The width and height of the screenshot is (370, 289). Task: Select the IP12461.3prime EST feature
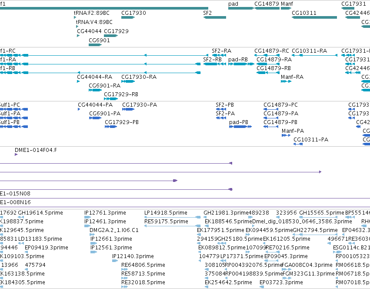coord(87,226)
